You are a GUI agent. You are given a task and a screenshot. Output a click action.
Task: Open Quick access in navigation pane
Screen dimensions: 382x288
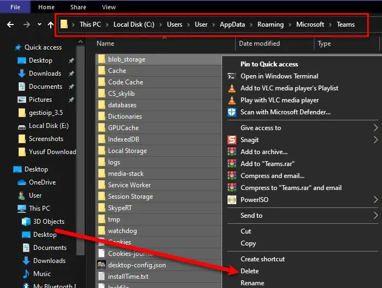click(43, 47)
